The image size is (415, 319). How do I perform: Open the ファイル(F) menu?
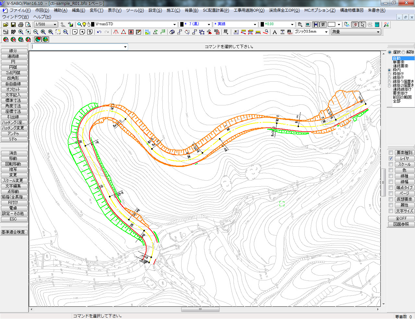click(20, 10)
